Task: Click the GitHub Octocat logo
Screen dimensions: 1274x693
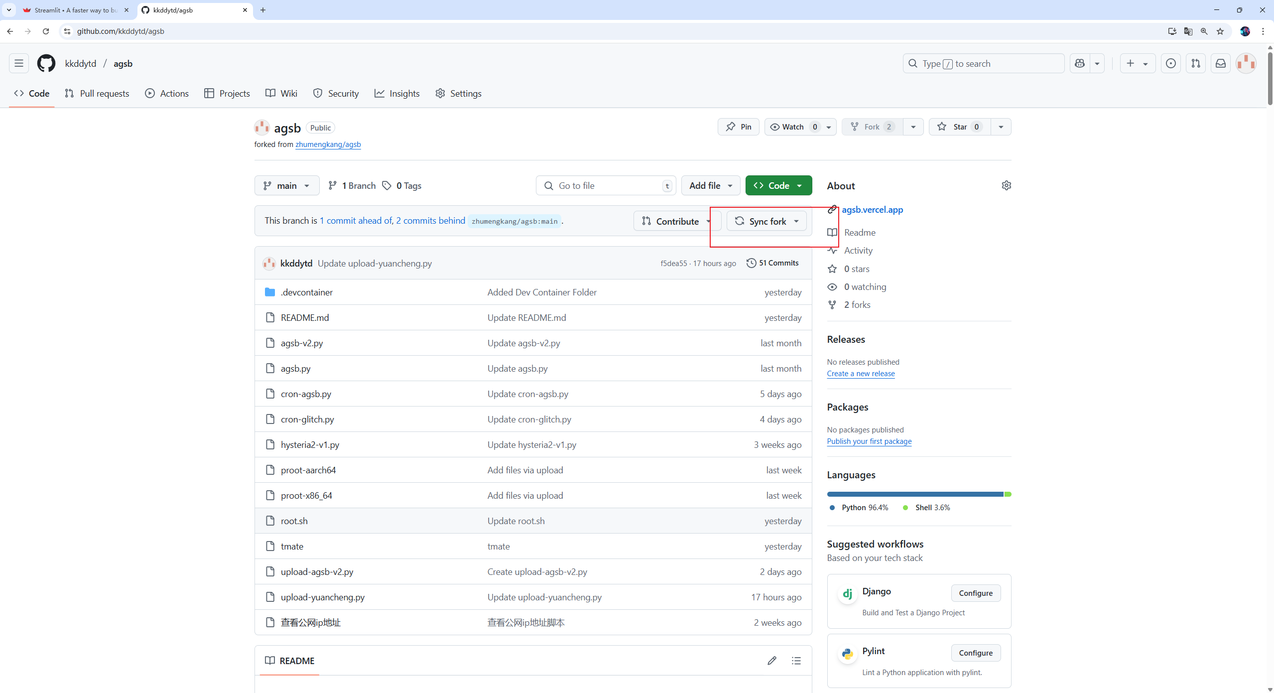Action: coord(46,63)
